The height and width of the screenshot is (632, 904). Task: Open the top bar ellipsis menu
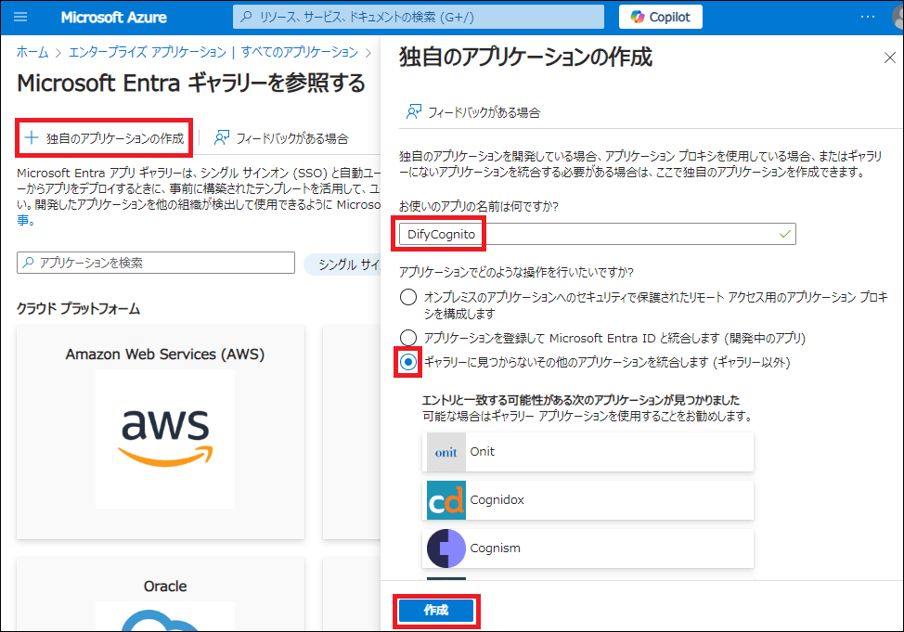coord(868,17)
